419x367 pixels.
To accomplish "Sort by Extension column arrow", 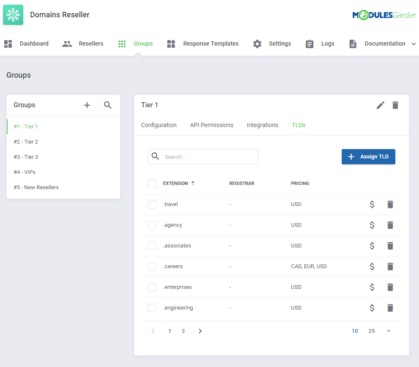I will point(193,183).
